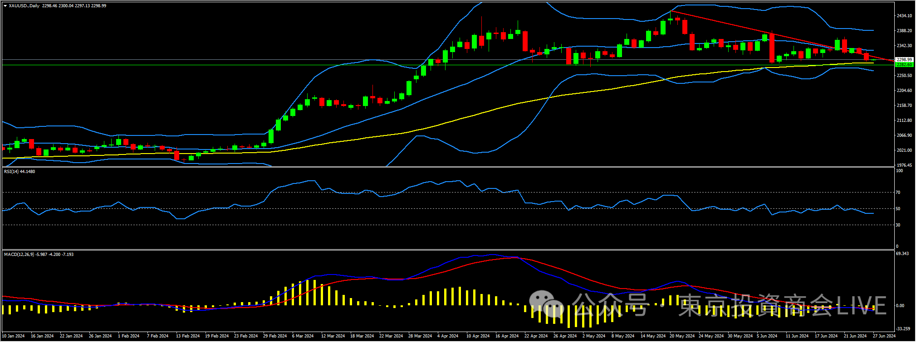The height and width of the screenshot is (342, 916).
Task: Click the 17 Jun 2024 date label
Action: pos(826,336)
